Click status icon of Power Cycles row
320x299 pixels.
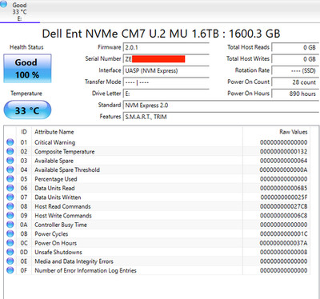pyautogui.click(x=10, y=233)
